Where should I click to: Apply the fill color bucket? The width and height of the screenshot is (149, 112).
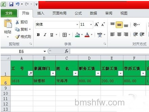pos(77,35)
